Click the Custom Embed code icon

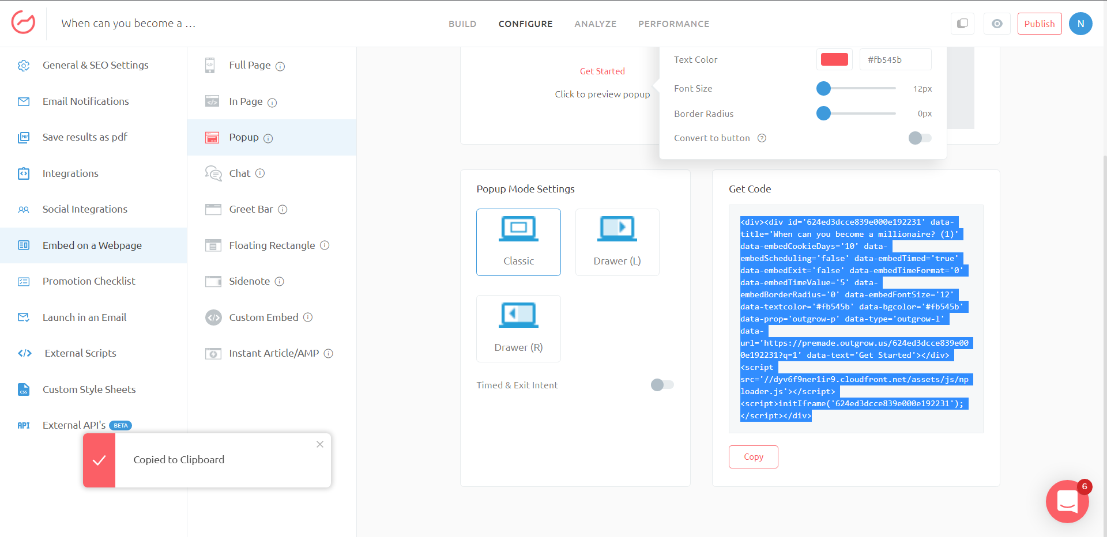(x=214, y=317)
